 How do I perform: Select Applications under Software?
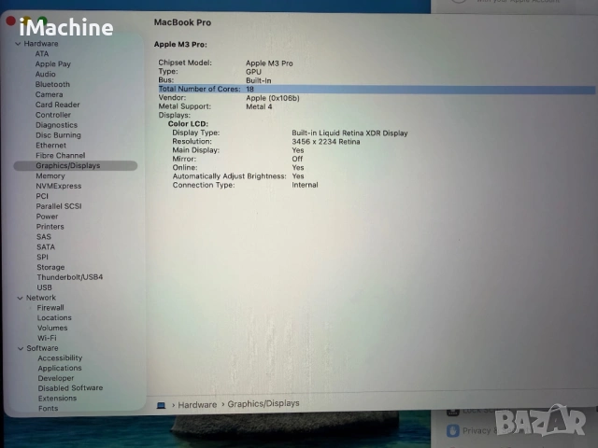60,368
